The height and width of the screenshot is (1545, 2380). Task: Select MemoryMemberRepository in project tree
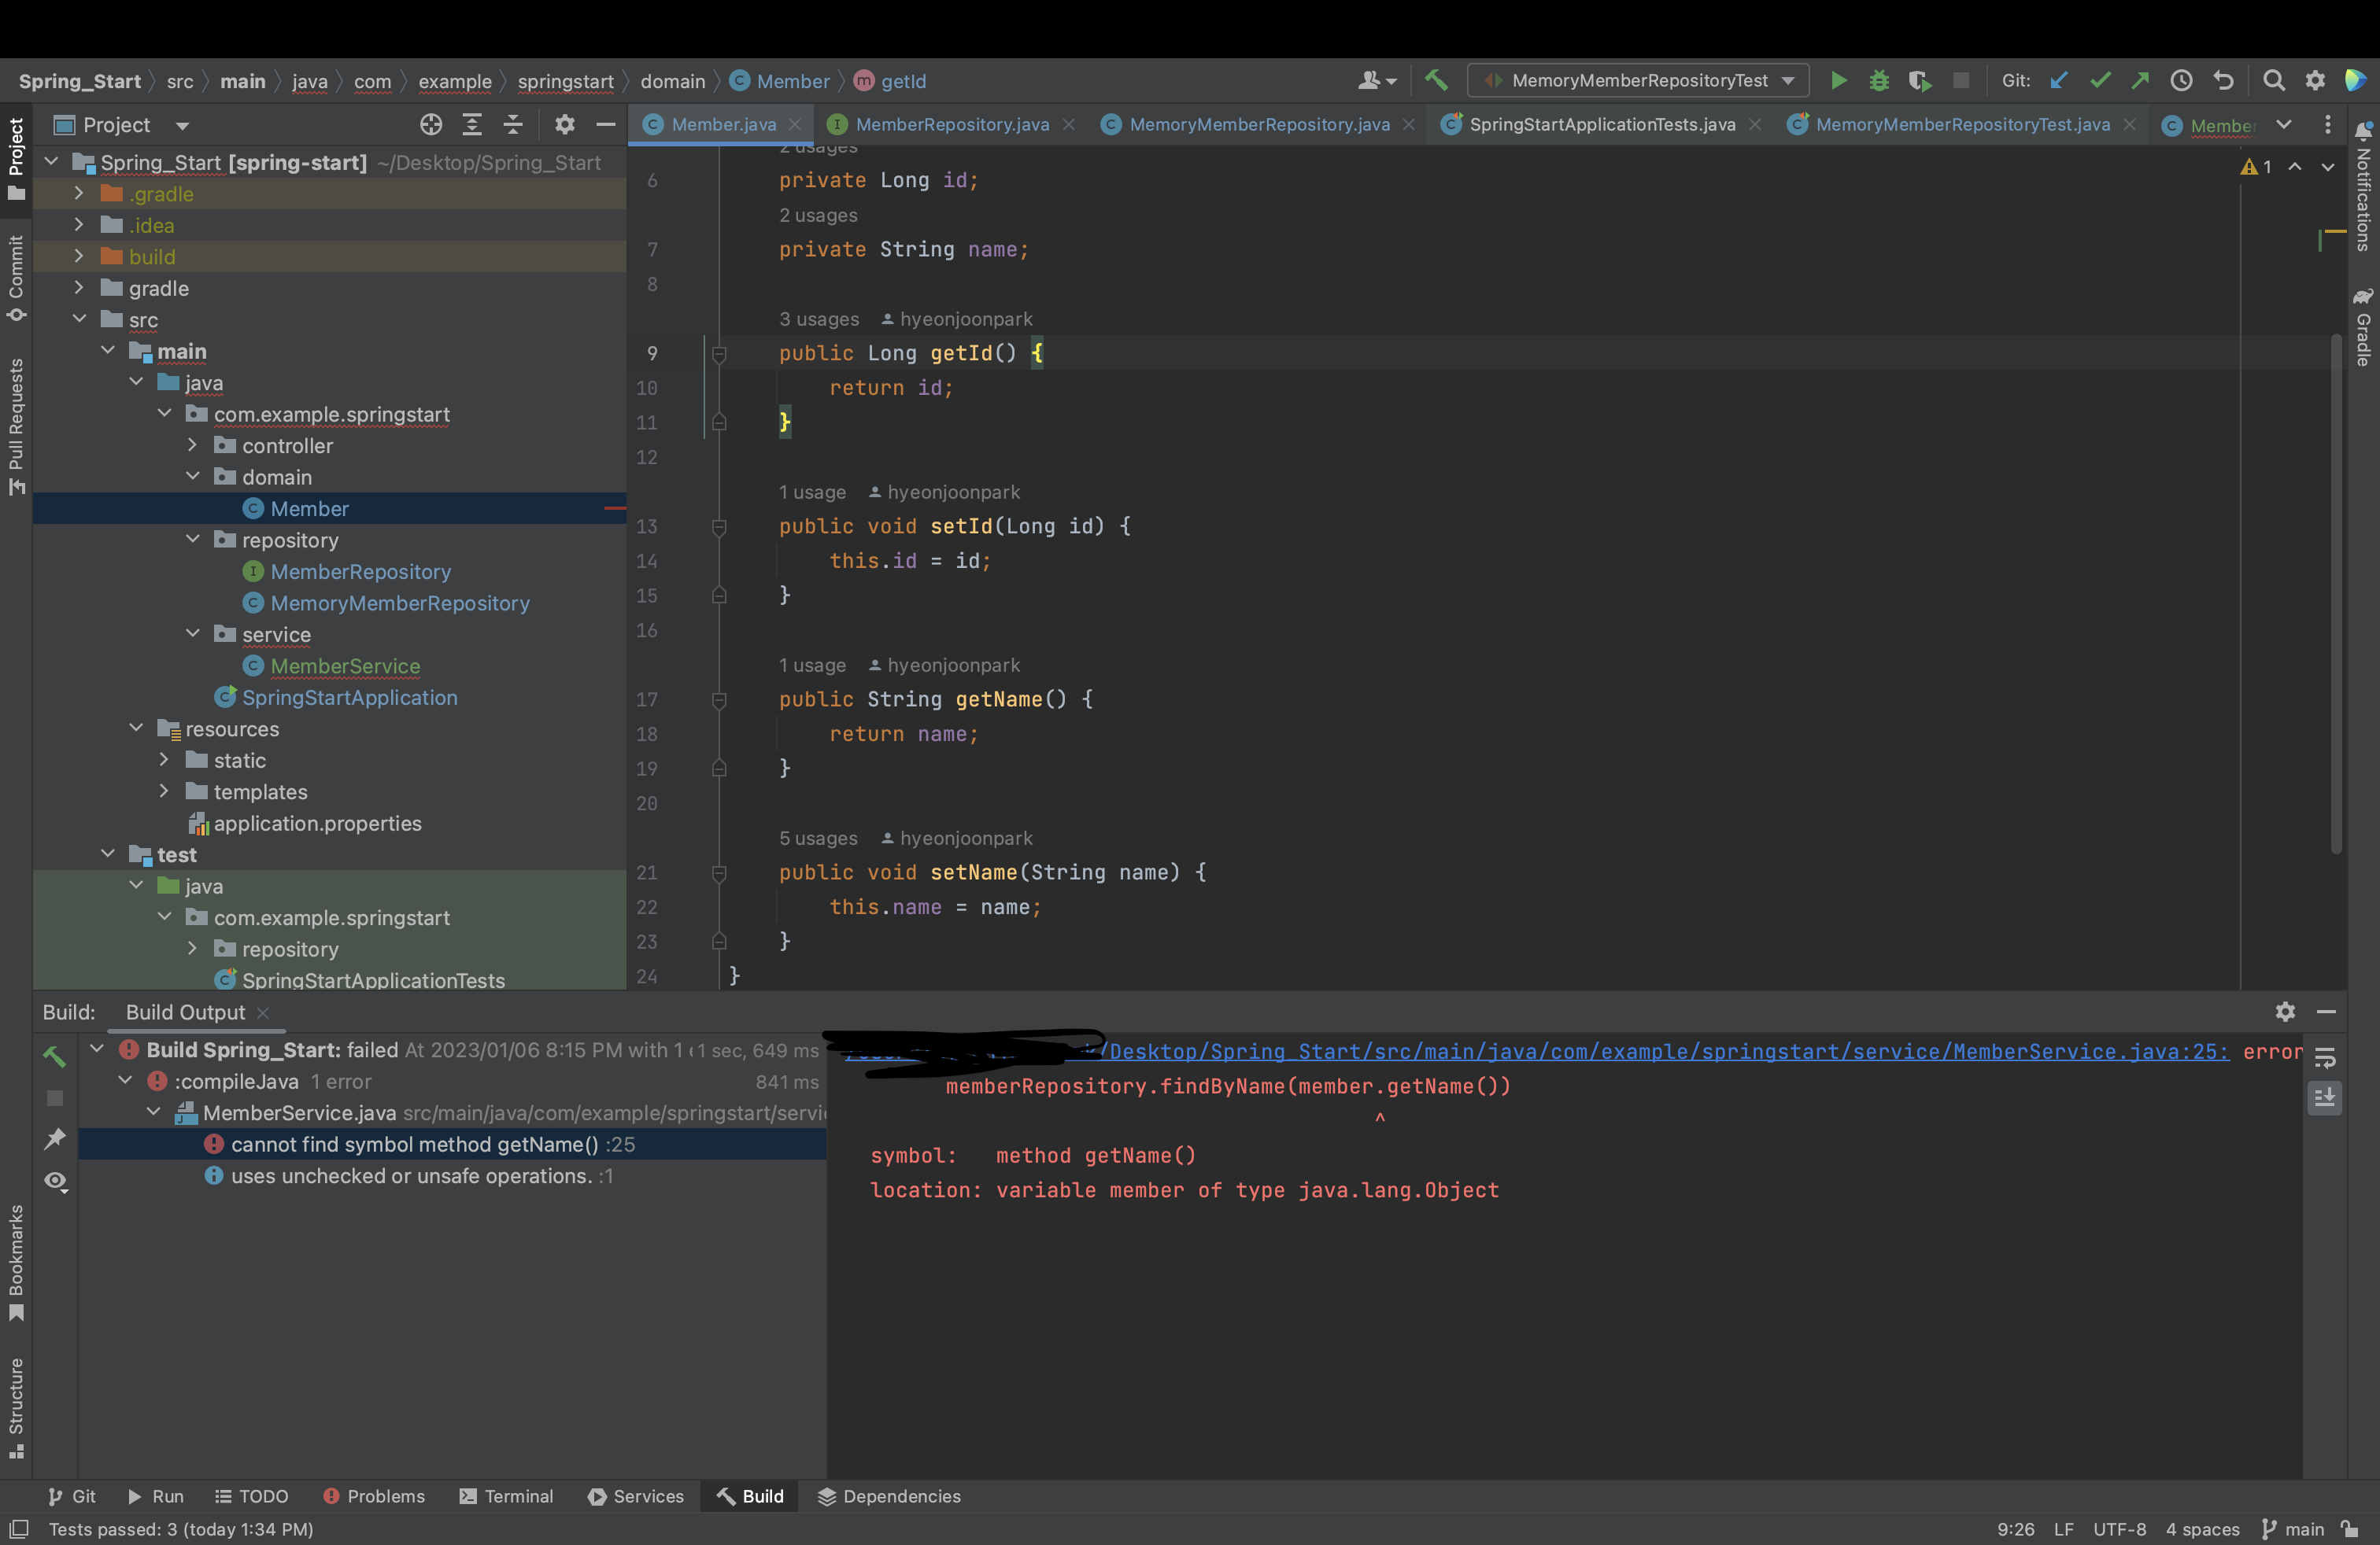399,603
